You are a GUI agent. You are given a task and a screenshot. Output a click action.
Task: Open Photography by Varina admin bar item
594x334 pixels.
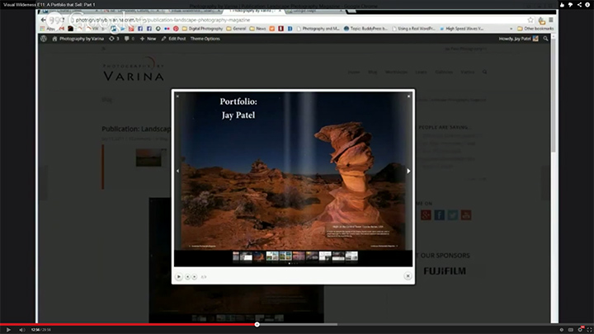pyautogui.click(x=78, y=39)
